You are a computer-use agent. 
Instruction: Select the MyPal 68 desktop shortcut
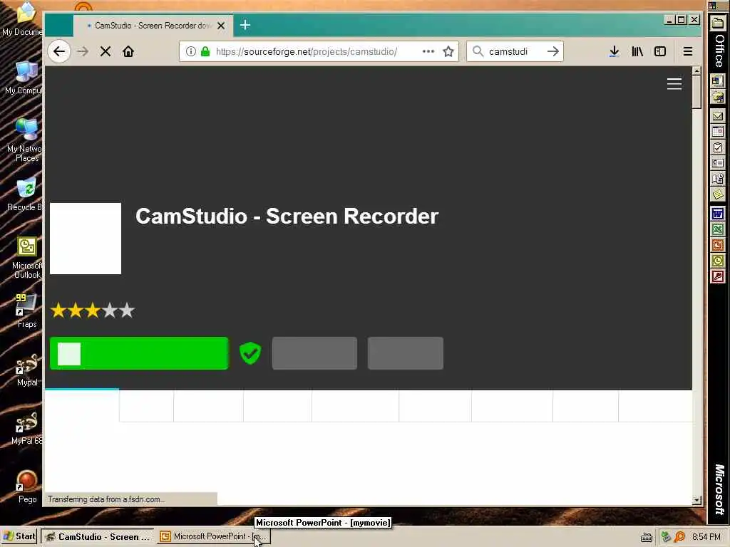pyautogui.click(x=26, y=429)
